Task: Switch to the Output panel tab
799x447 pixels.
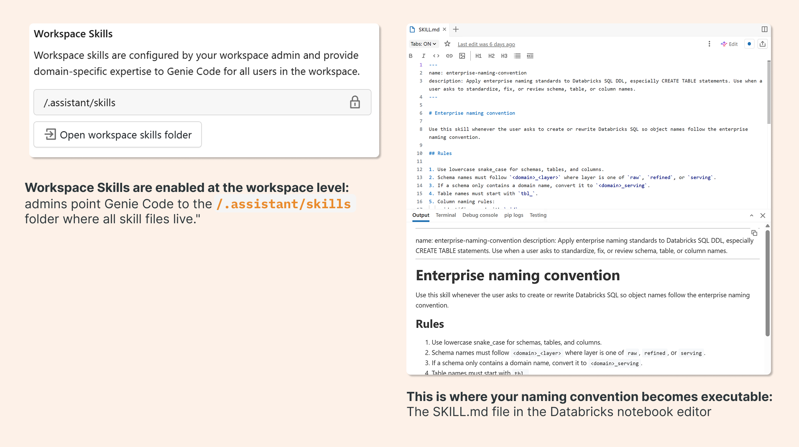Action: [421, 215]
